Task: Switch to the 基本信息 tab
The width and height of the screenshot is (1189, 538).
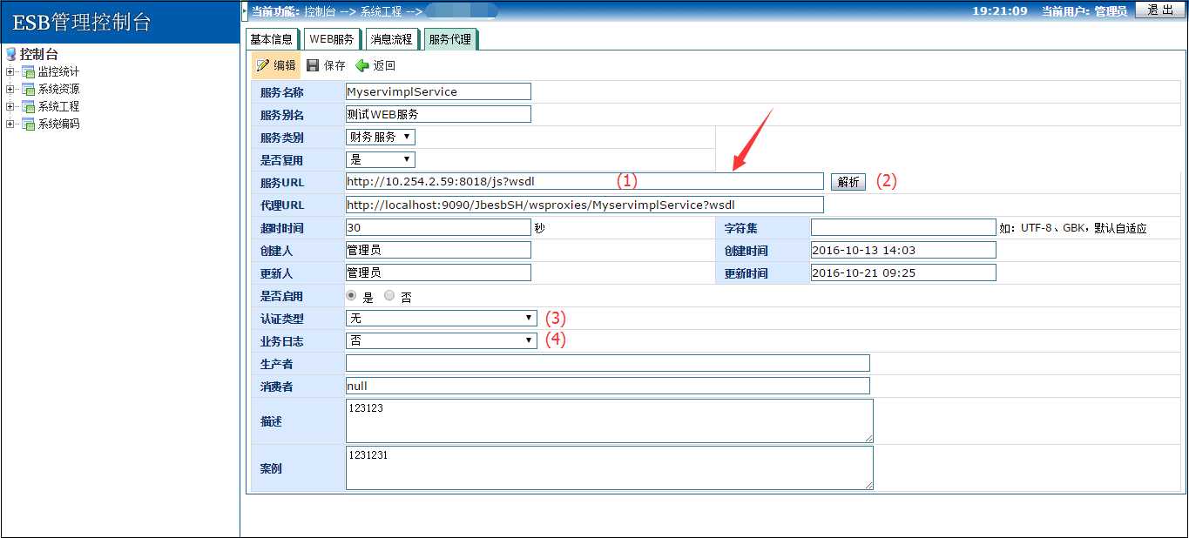Action: click(271, 39)
